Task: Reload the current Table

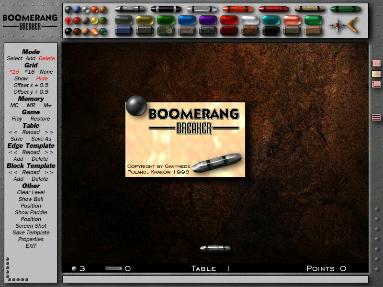Action: 31,132
